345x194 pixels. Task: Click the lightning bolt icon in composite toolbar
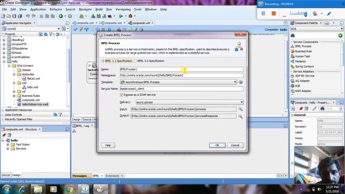tap(81, 30)
